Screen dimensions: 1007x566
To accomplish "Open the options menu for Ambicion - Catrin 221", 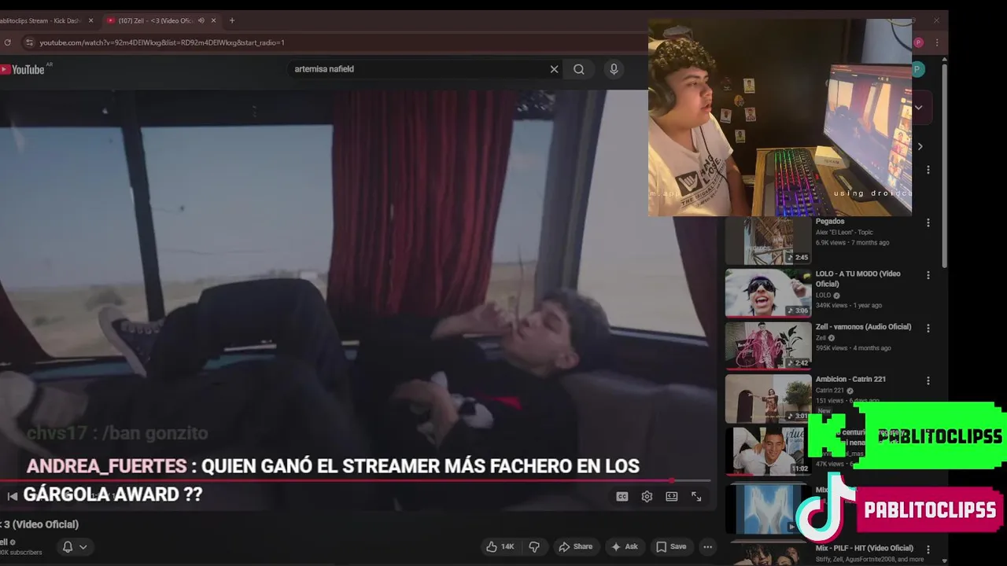I will click(928, 380).
